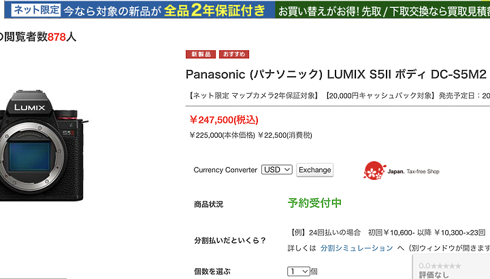Click the 個数を選ぶ label
The height and width of the screenshot is (279, 490).
(212, 272)
